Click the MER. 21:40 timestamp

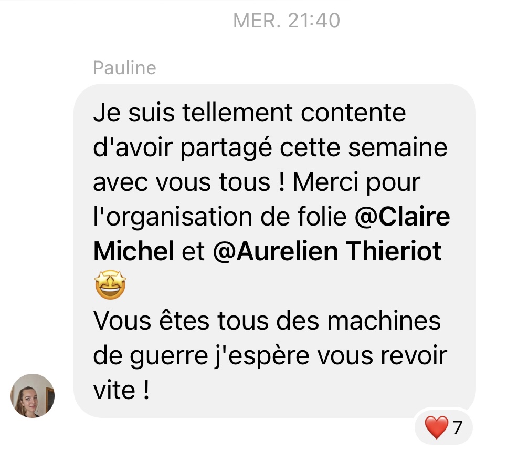287,21
